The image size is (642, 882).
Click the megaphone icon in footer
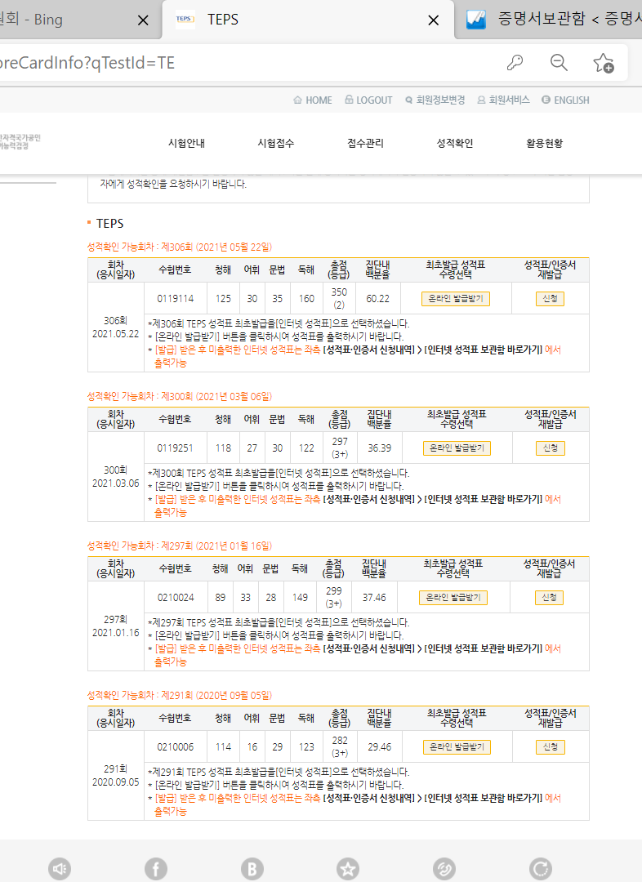pyautogui.click(x=60, y=868)
